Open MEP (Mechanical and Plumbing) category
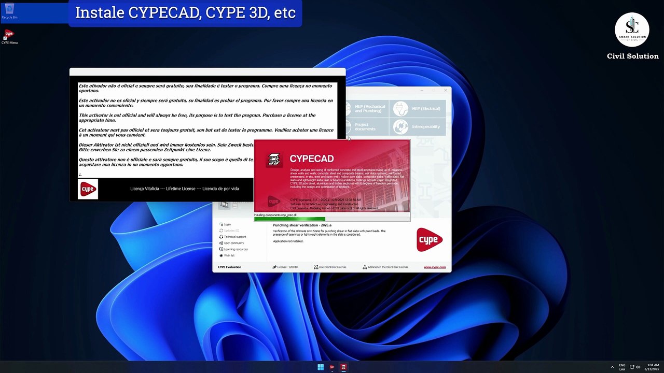 coord(367,109)
